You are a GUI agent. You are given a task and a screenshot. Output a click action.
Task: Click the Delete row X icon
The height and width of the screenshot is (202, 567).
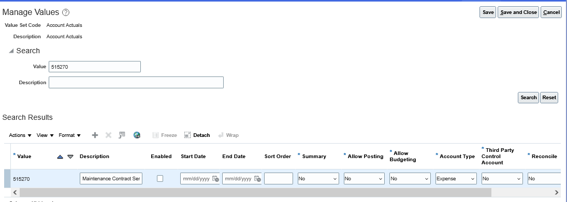(108, 135)
